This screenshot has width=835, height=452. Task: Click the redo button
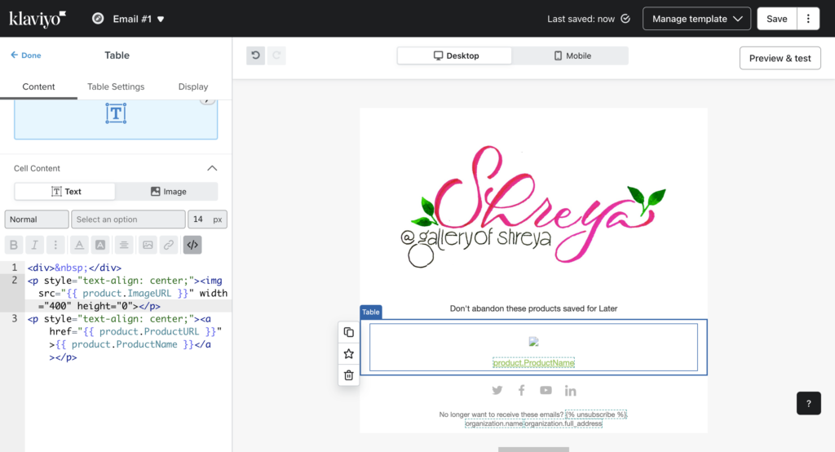276,55
